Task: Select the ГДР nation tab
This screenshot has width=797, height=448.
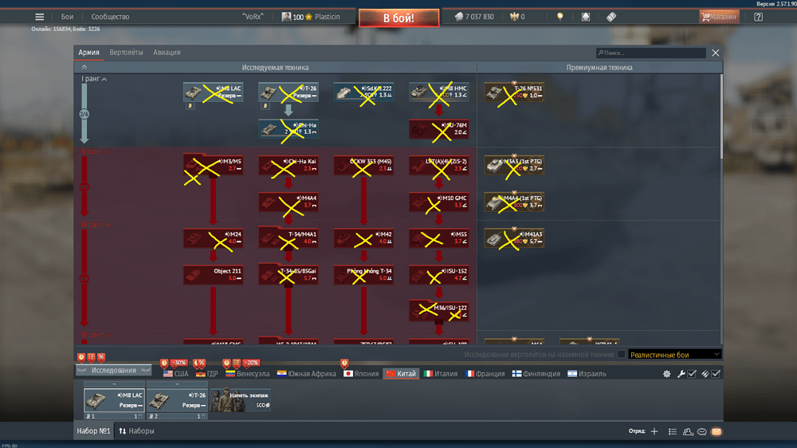Action: coord(207,374)
